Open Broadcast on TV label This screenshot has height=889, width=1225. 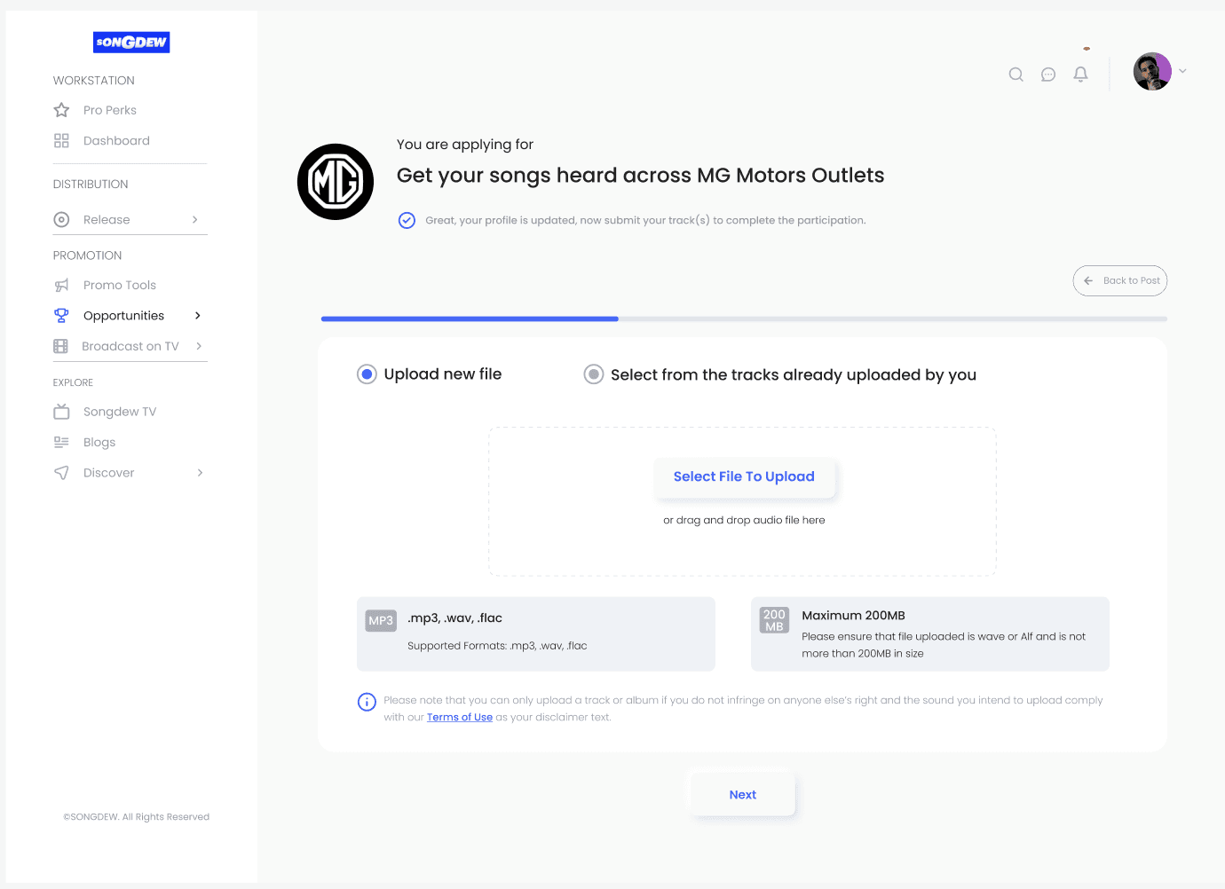click(130, 346)
